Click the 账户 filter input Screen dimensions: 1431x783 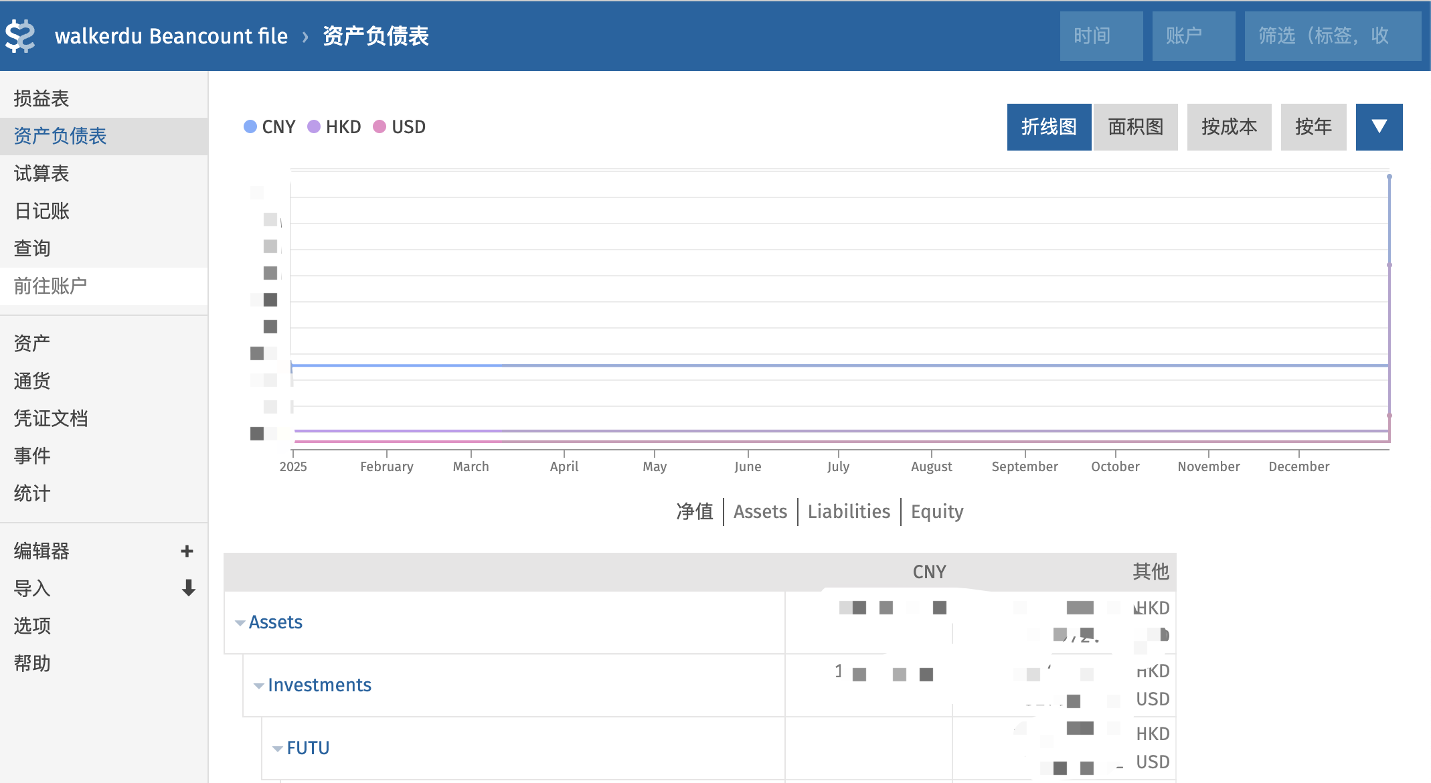(x=1193, y=36)
